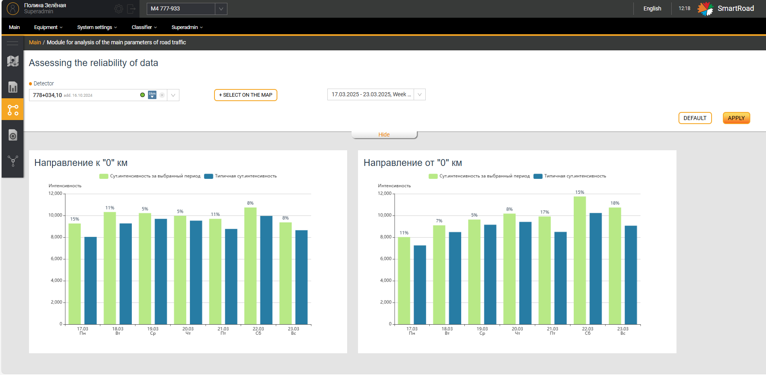This screenshot has height=375, width=766.
Task: Collapse the sidebar using the hamburger lines
Action: 12,43
